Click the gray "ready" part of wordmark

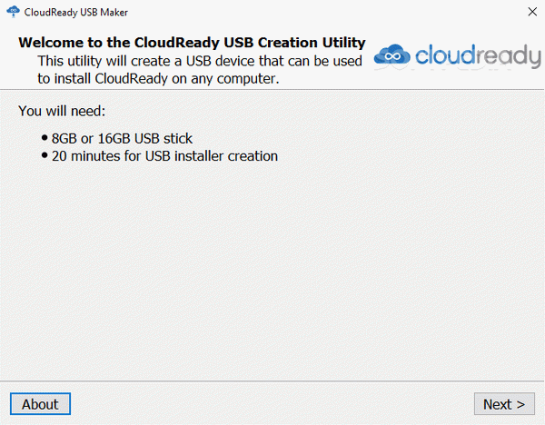click(x=508, y=56)
